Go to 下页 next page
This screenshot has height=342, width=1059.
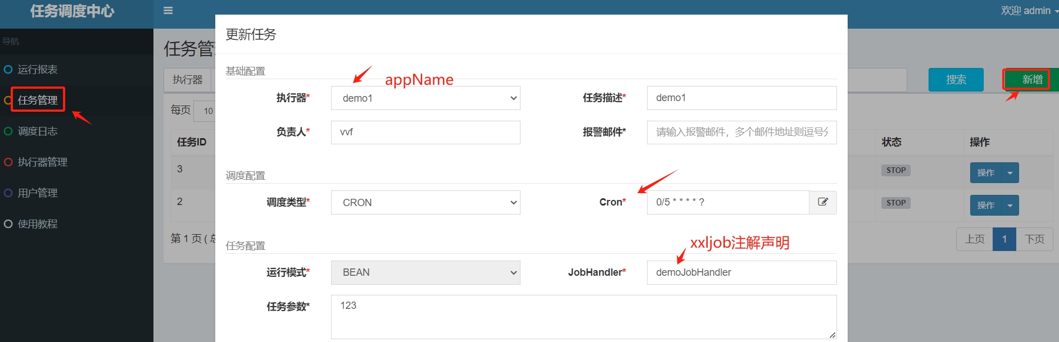pyautogui.click(x=1034, y=239)
